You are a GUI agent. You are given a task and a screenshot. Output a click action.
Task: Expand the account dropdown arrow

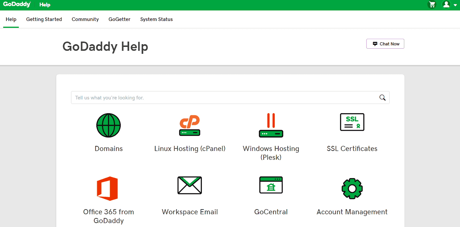click(x=455, y=5)
